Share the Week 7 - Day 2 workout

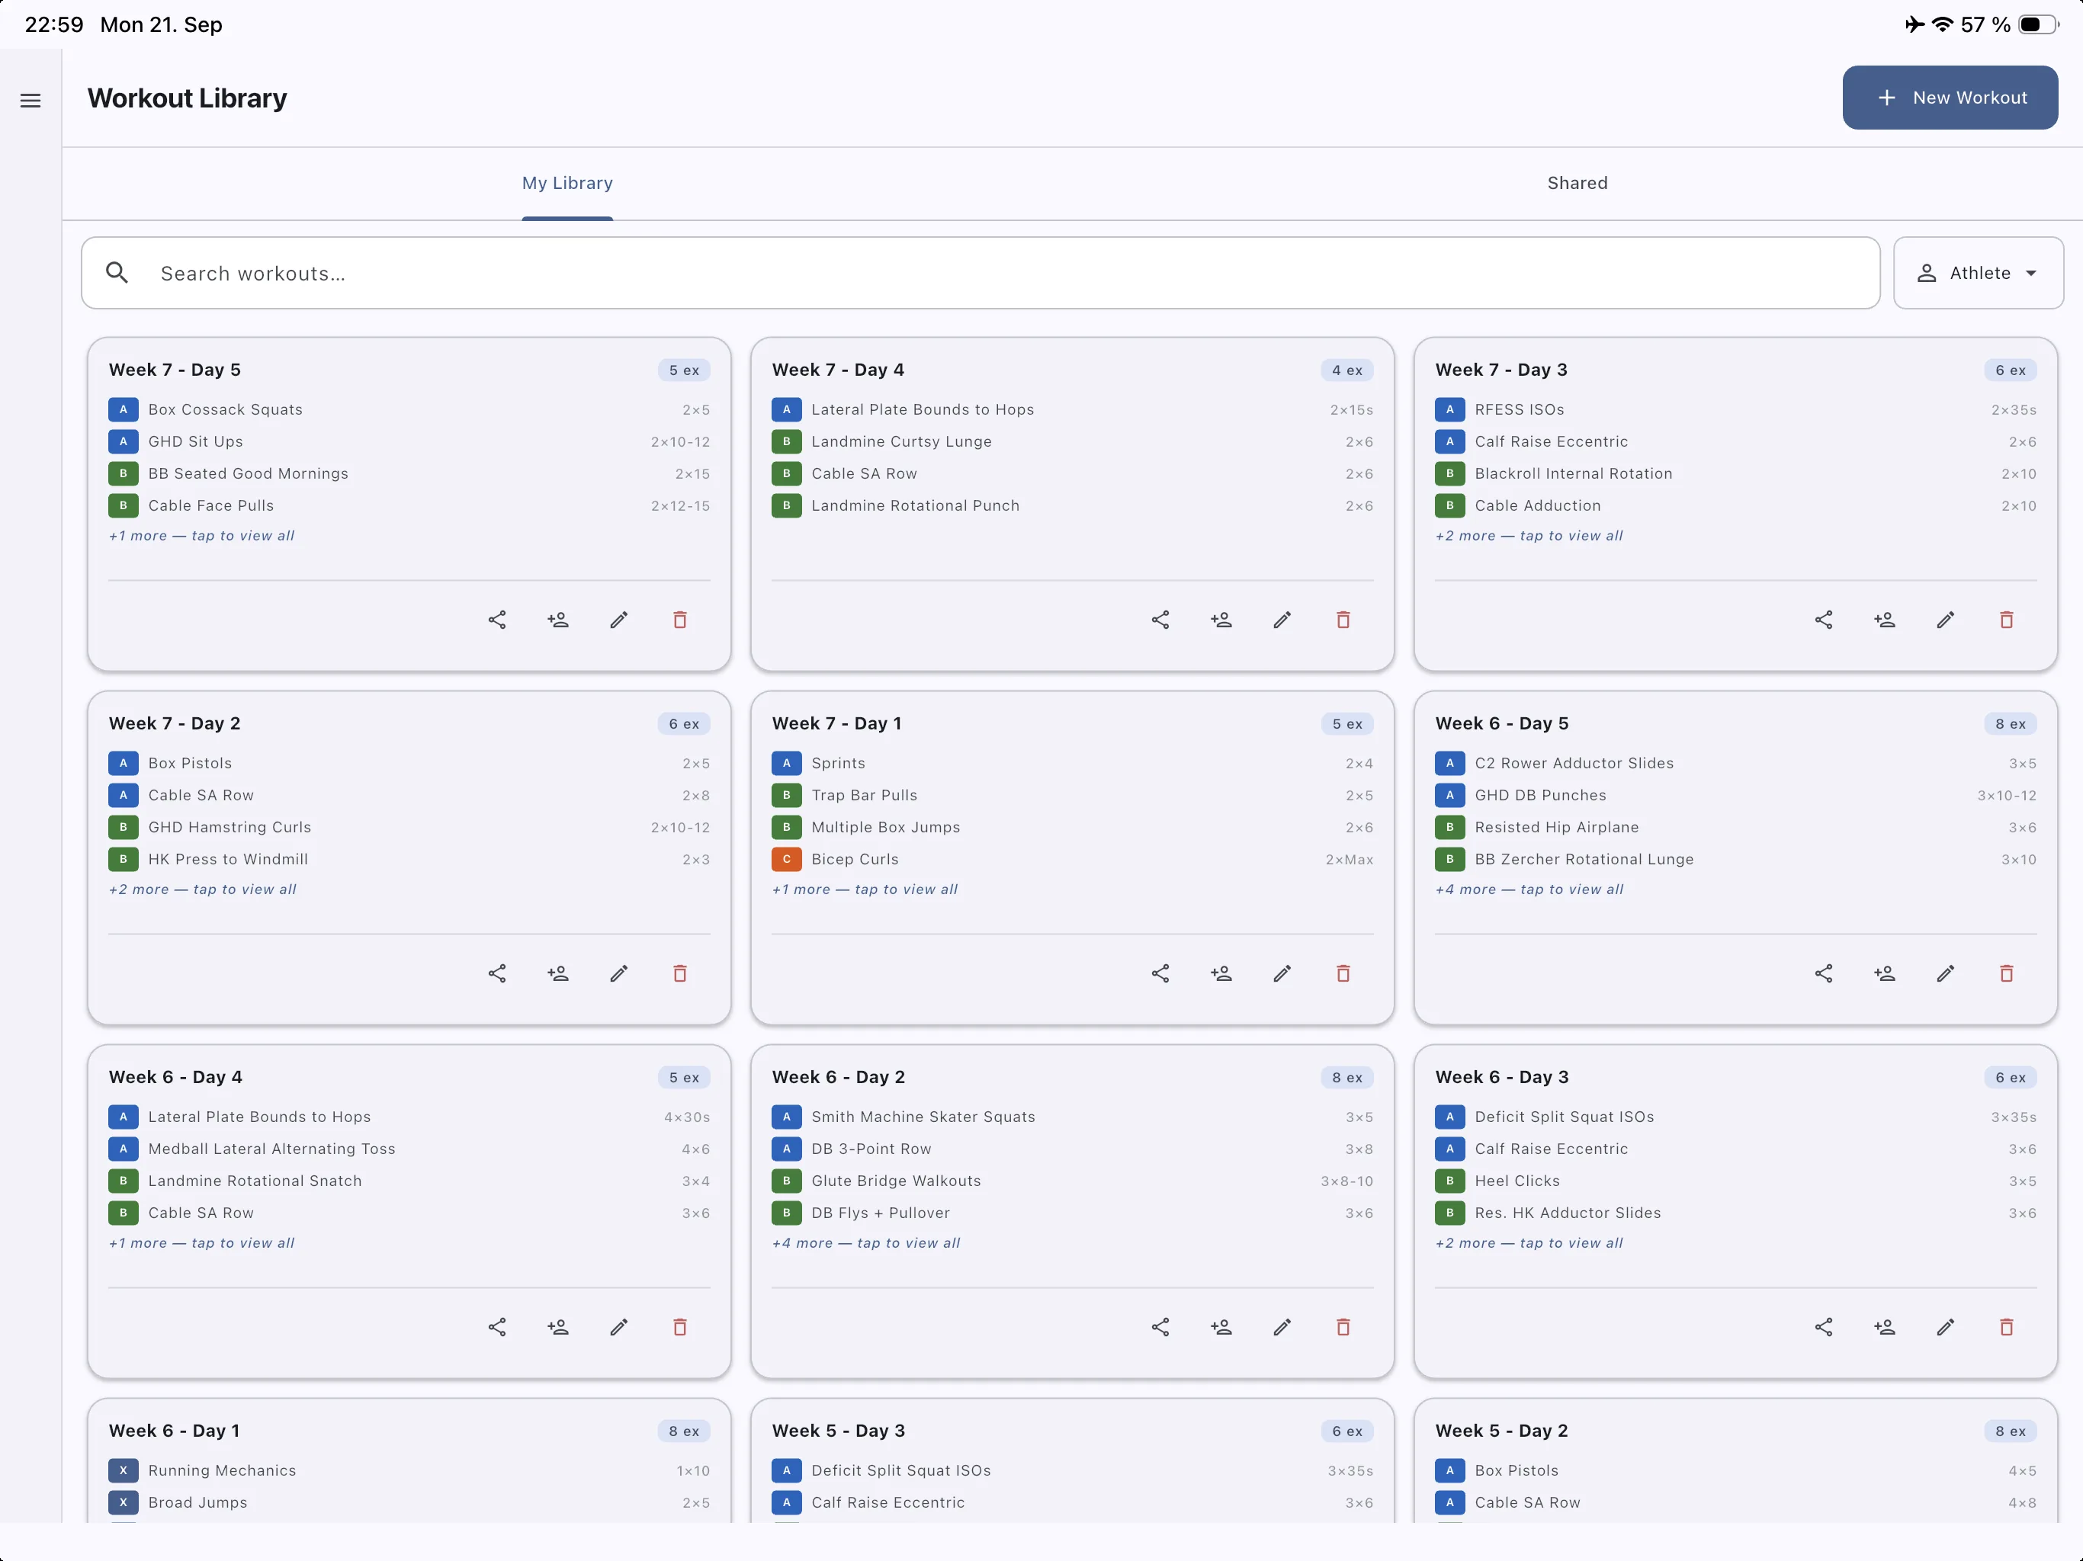coord(497,973)
